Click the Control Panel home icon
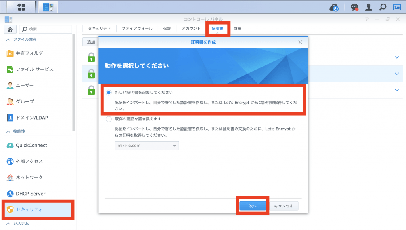This screenshot has height=230, width=406. tap(10, 29)
